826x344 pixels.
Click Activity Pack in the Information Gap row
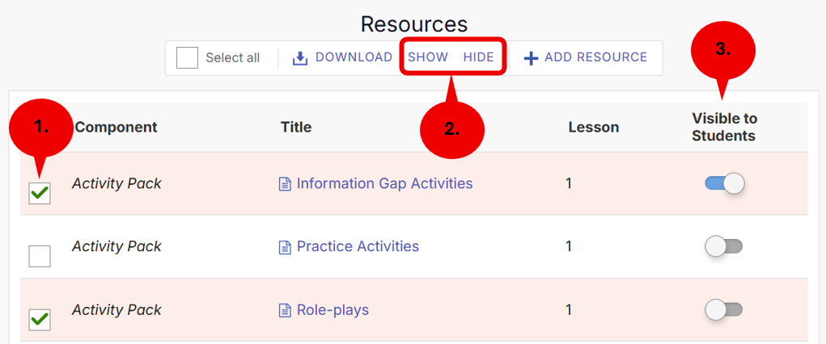116,183
